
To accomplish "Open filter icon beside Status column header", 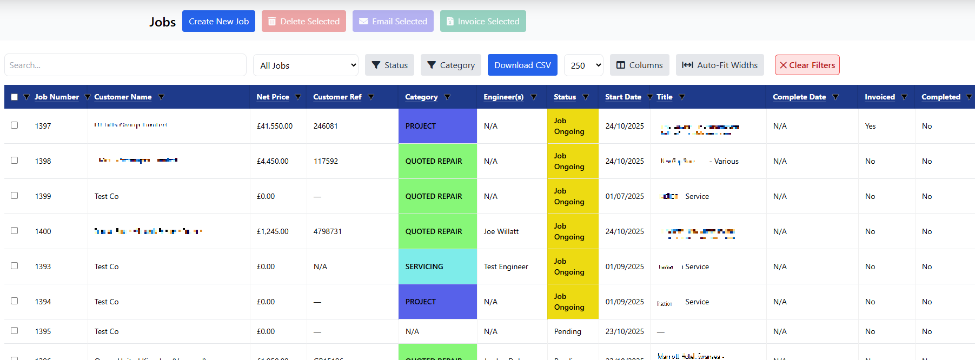I will pos(586,97).
